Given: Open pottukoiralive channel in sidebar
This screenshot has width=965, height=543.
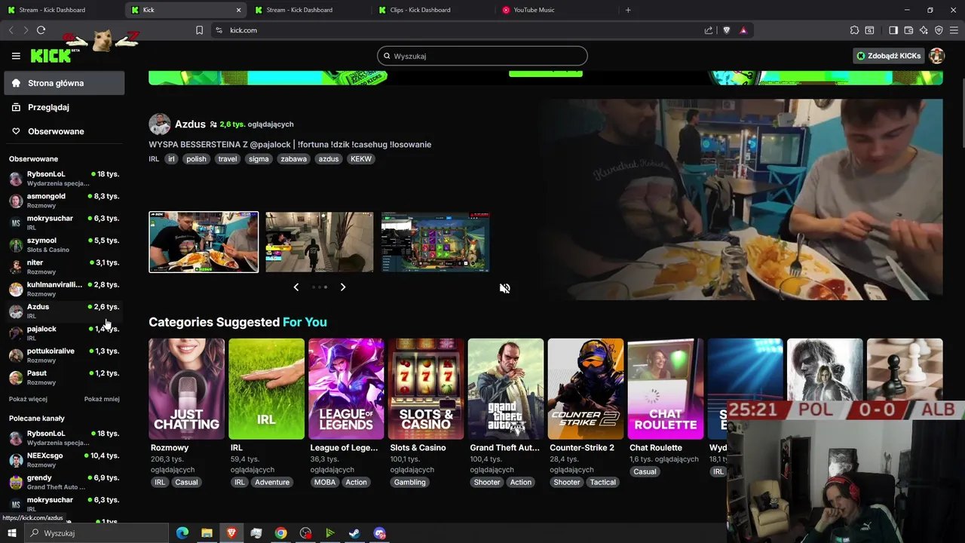Looking at the screenshot, I should coord(64,355).
